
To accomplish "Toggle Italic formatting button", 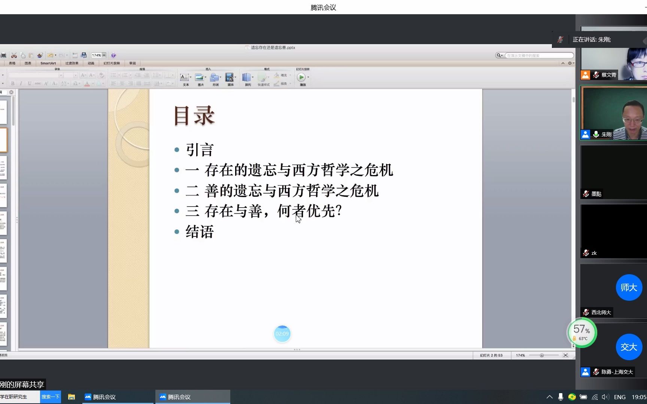I will [21, 83].
